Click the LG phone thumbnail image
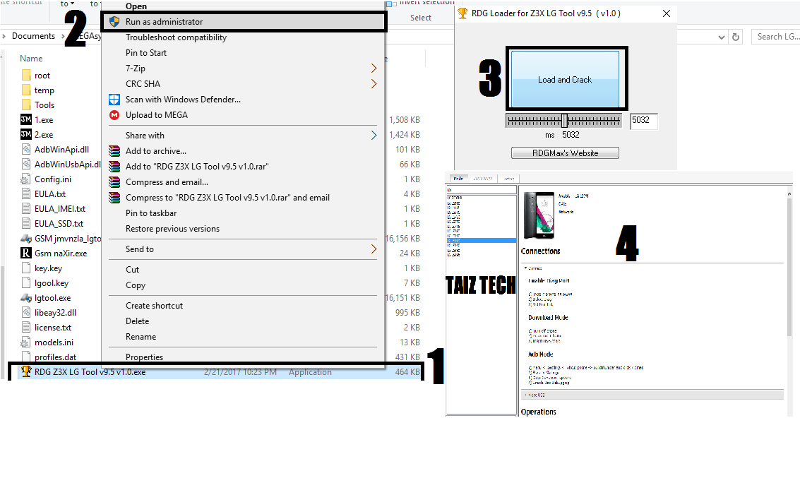This screenshot has width=800, height=483. point(539,215)
